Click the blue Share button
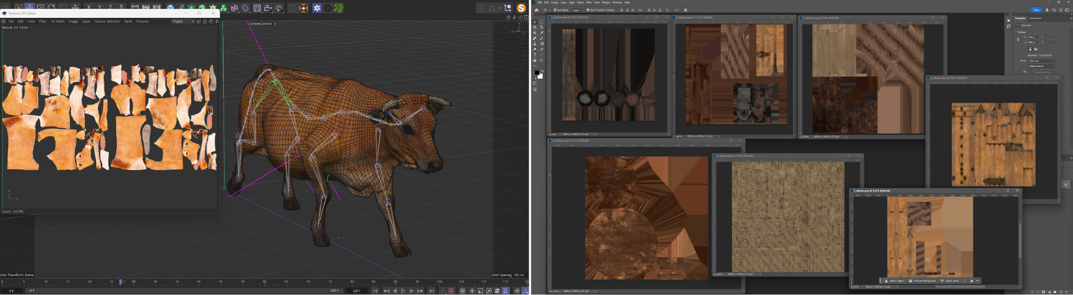Image resolution: width=1073 pixels, height=295 pixels. click(1036, 10)
